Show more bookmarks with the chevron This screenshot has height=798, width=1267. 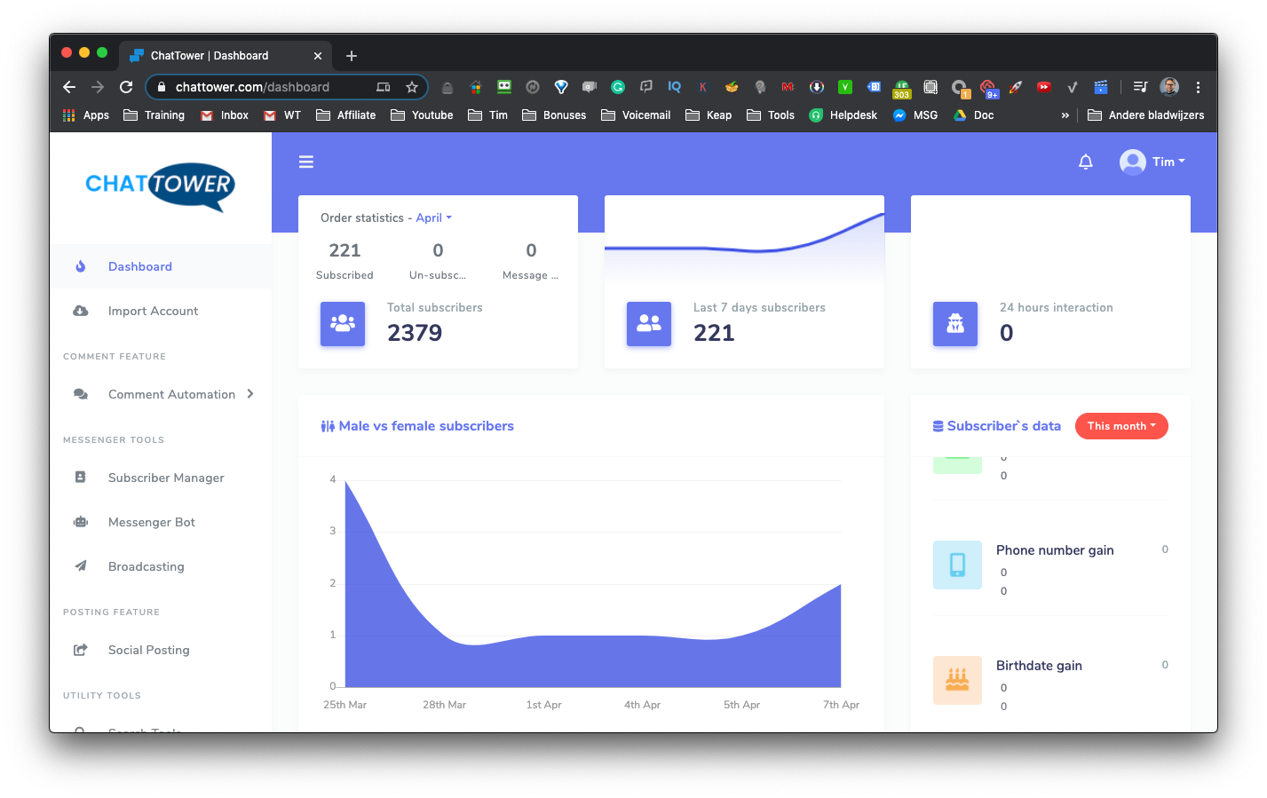pos(1065,115)
